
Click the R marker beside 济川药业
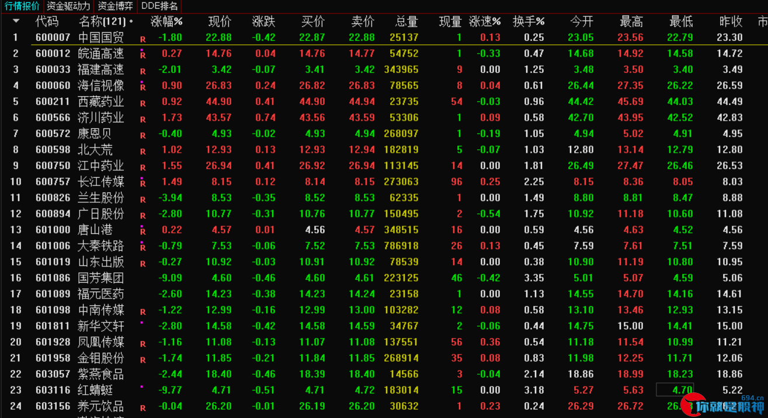pyautogui.click(x=143, y=119)
